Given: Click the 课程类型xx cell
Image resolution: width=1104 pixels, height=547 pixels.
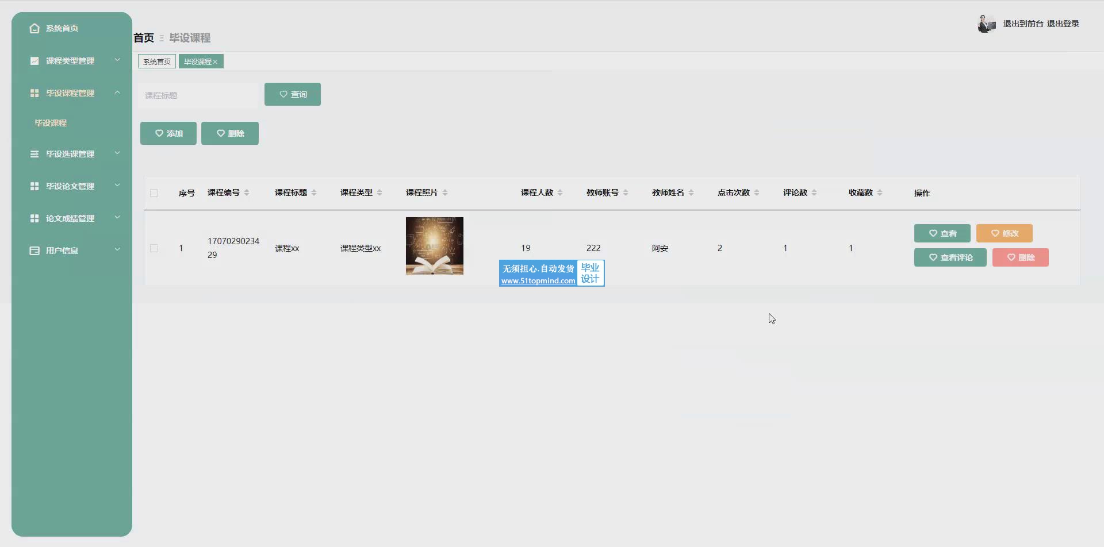Looking at the screenshot, I should (361, 248).
